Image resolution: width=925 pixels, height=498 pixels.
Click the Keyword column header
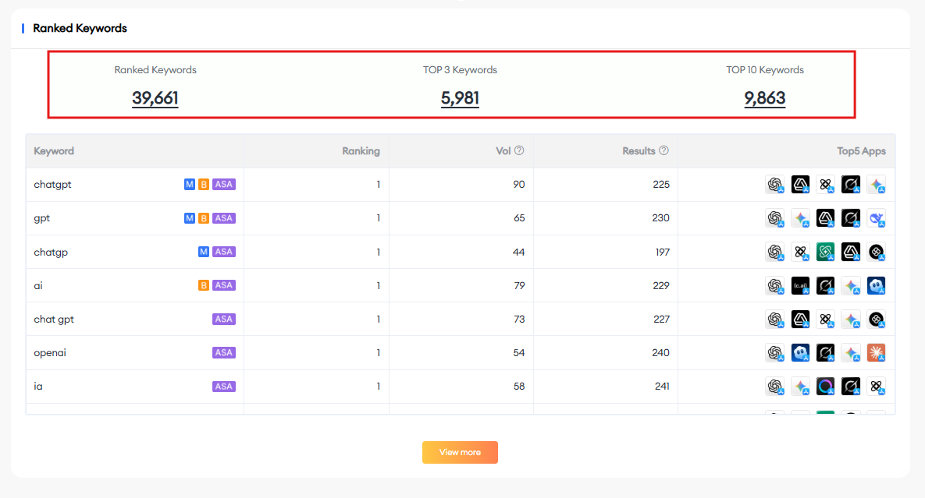point(54,151)
